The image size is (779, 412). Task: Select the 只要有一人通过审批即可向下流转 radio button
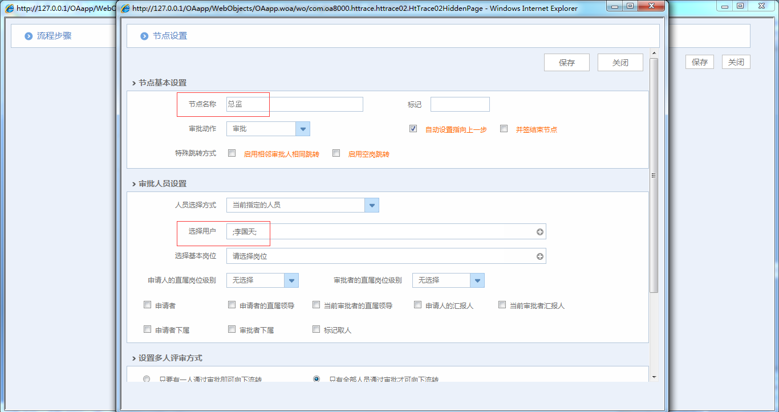(x=147, y=378)
